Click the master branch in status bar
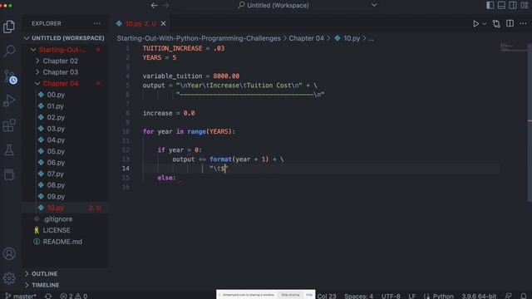This screenshot has width=532, height=299. [21, 296]
